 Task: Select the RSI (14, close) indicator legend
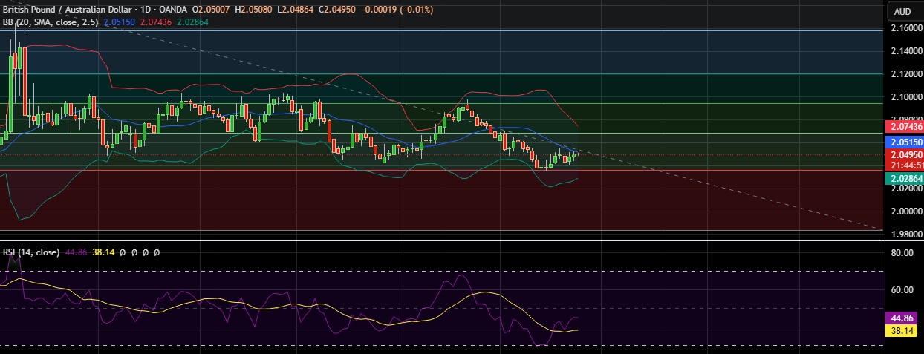pyautogui.click(x=31, y=252)
